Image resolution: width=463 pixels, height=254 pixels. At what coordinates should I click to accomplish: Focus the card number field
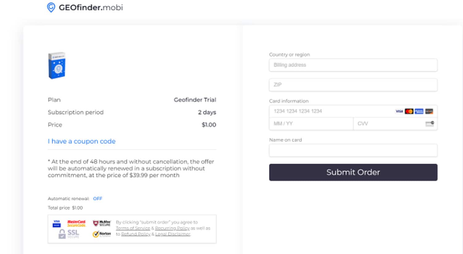(x=332, y=111)
